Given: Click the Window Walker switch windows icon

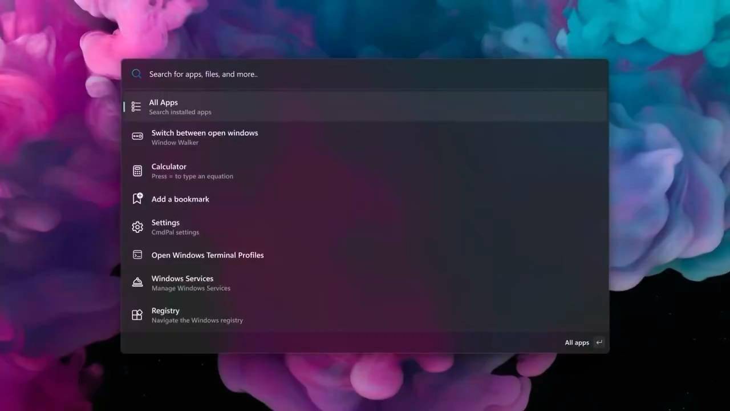Looking at the screenshot, I should pos(137,136).
